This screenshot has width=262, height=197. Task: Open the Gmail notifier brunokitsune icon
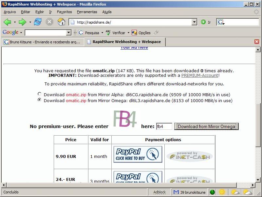176,192
